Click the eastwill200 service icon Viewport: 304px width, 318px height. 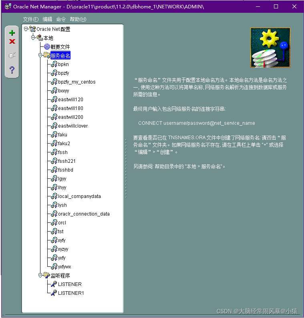pos(54,117)
